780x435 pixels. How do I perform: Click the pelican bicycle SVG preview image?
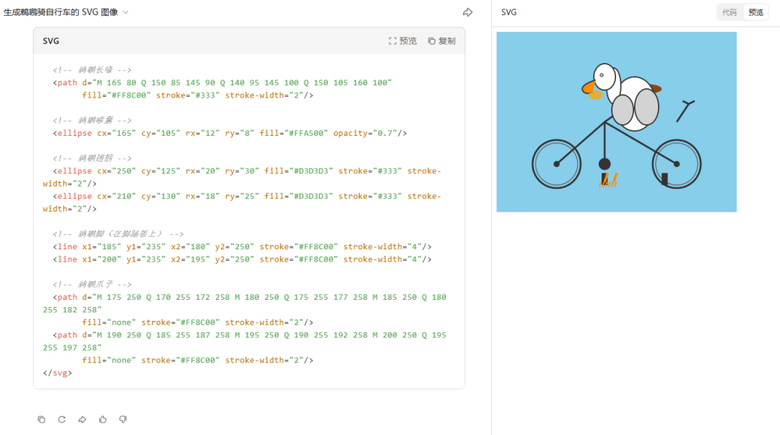click(x=616, y=122)
